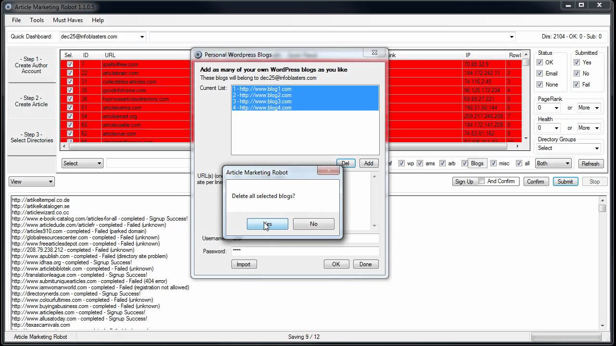Click table cell articlesmart.org
The width and height of the screenshot is (616, 346).
point(120,116)
